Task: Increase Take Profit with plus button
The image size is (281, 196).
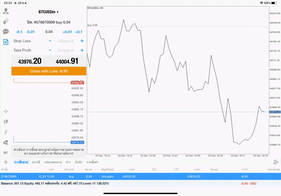Action: point(82,50)
